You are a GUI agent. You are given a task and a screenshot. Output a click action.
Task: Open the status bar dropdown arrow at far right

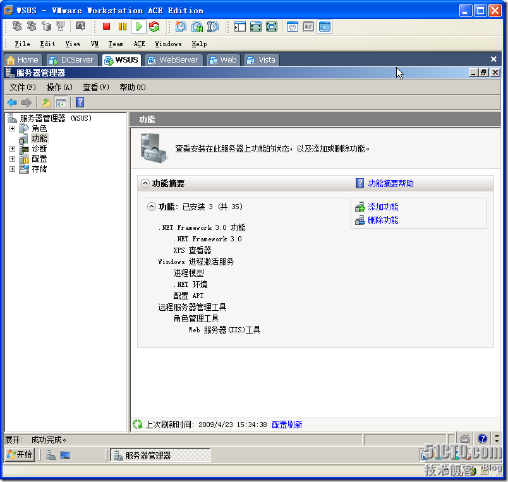497,438
